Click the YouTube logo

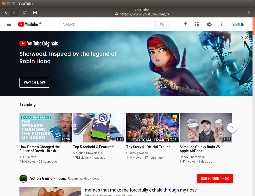tap(28, 24)
